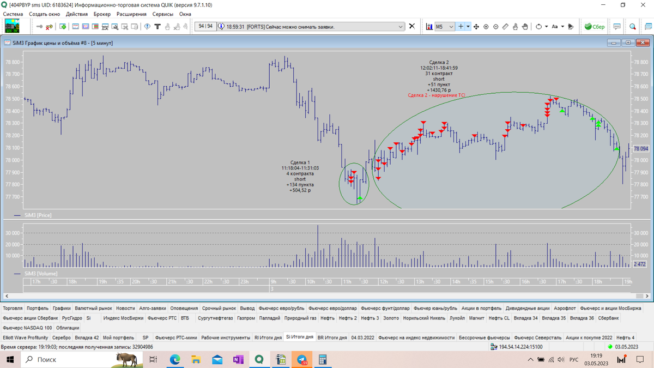Switch to the Портфель tab

[38, 307]
